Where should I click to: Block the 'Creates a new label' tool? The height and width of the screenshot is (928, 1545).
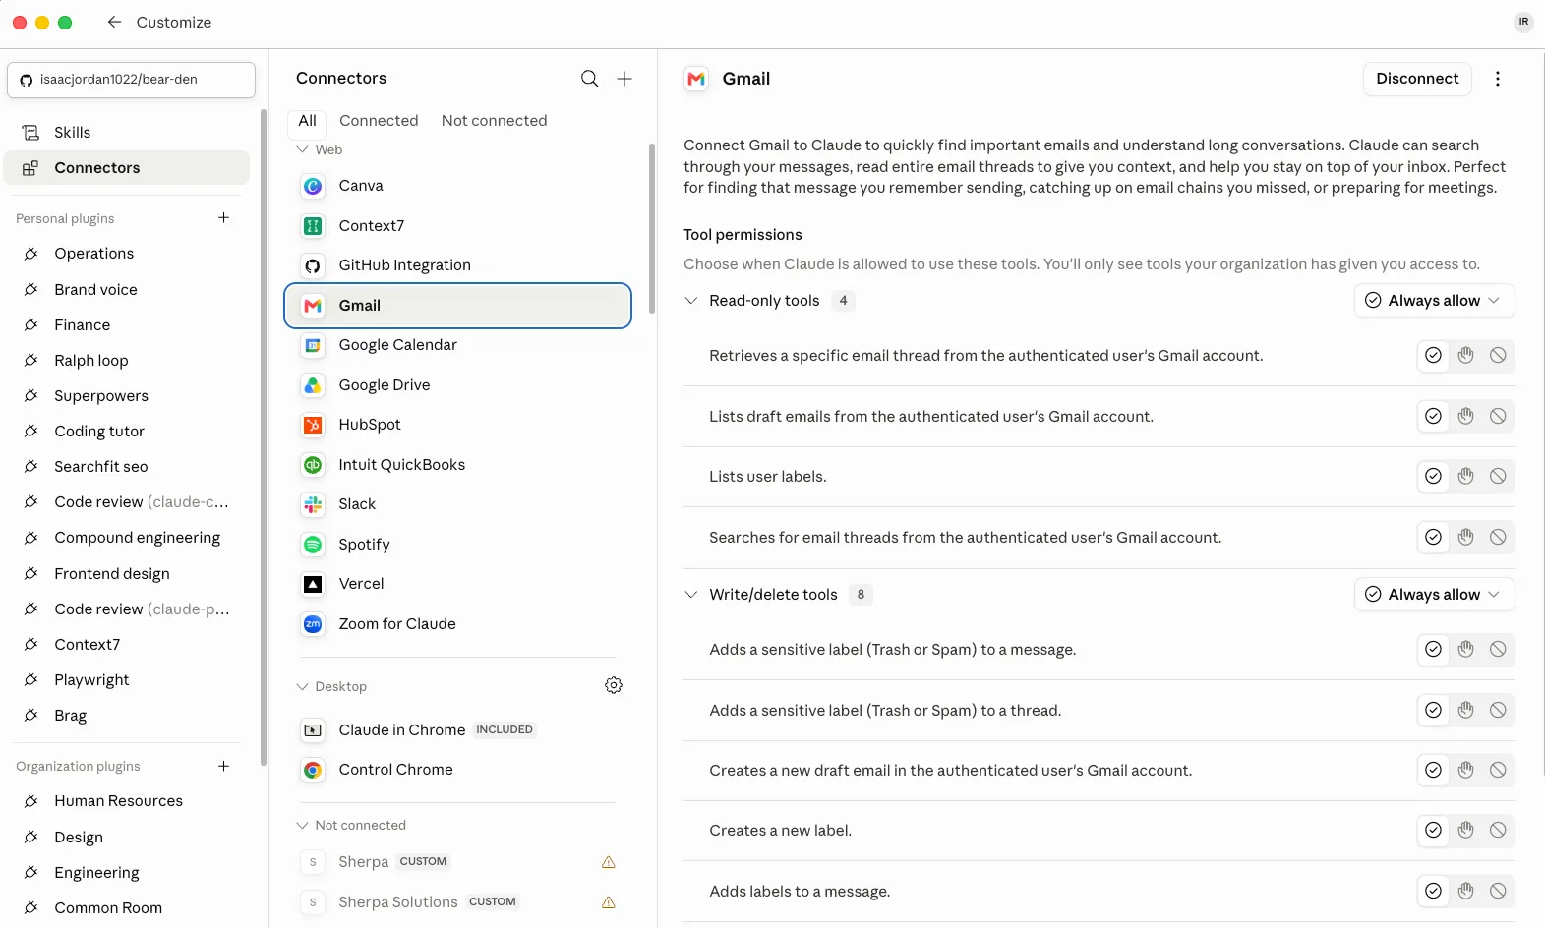pos(1498,831)
